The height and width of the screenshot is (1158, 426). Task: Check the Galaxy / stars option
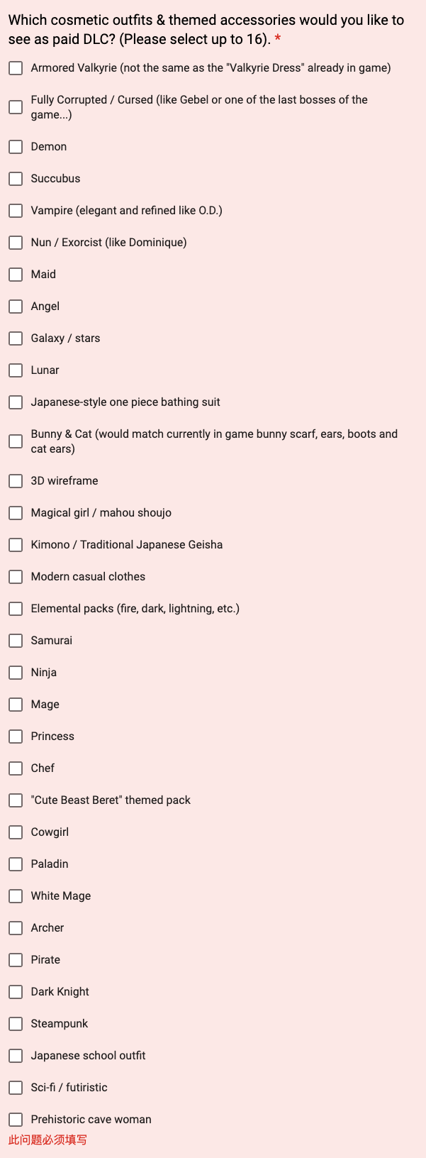click(x=16, y=338)
